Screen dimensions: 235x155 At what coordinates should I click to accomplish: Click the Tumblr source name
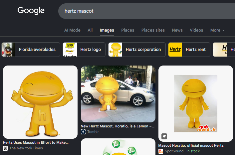tap(93, 132)
